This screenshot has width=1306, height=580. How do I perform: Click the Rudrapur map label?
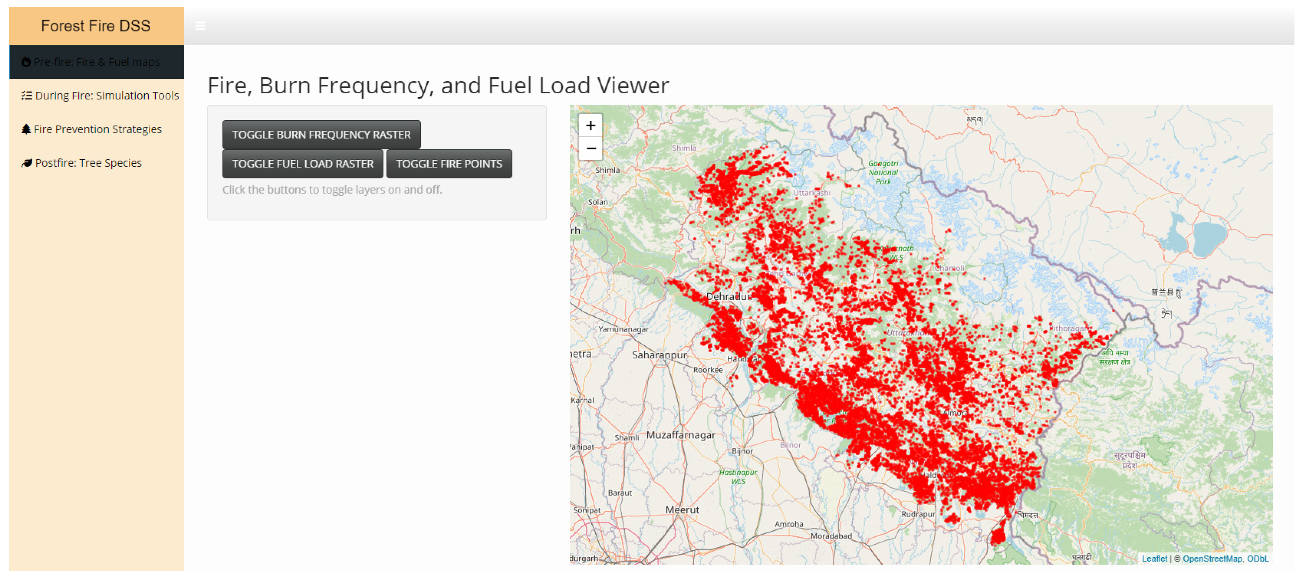tap(918, 514)
